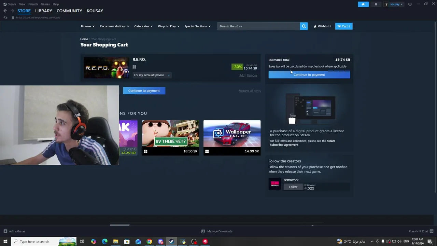
Task: Open the RV There Yet? recommendation
Action: (171, 138)
